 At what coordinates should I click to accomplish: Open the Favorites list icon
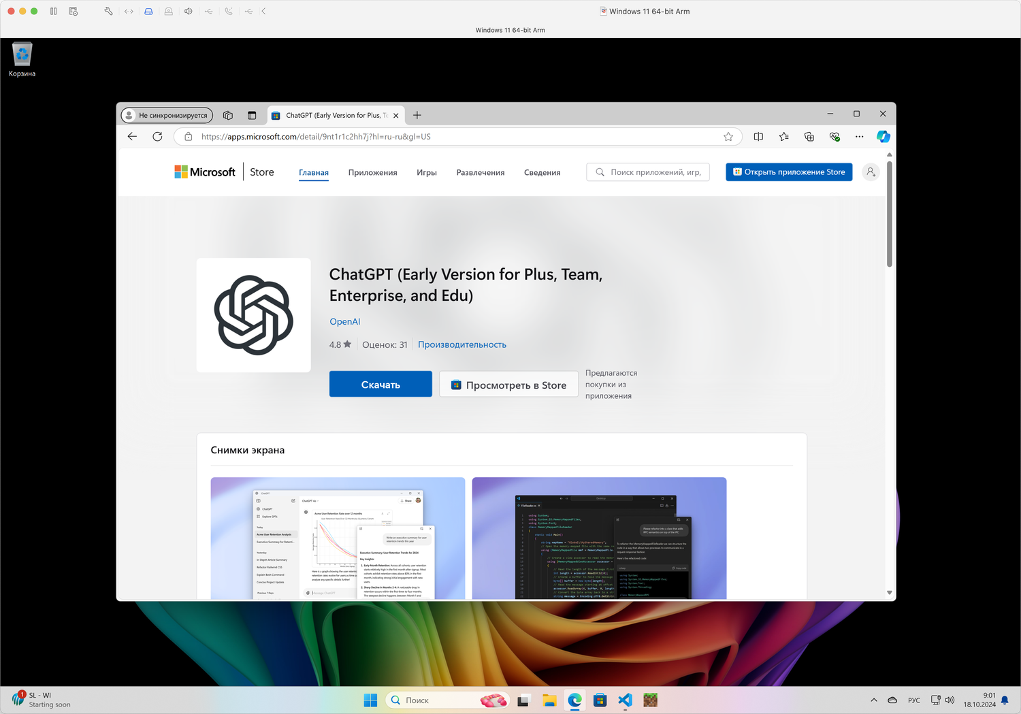[784, 137]
